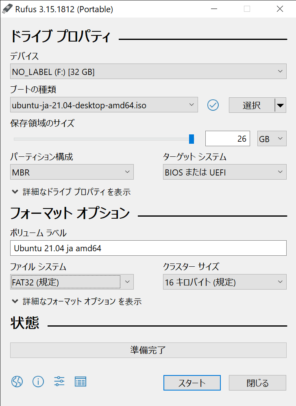Viewport: 296px width, 406px height.
Task: Close the Rufus window with X
Action: click(x=280, y=9)
